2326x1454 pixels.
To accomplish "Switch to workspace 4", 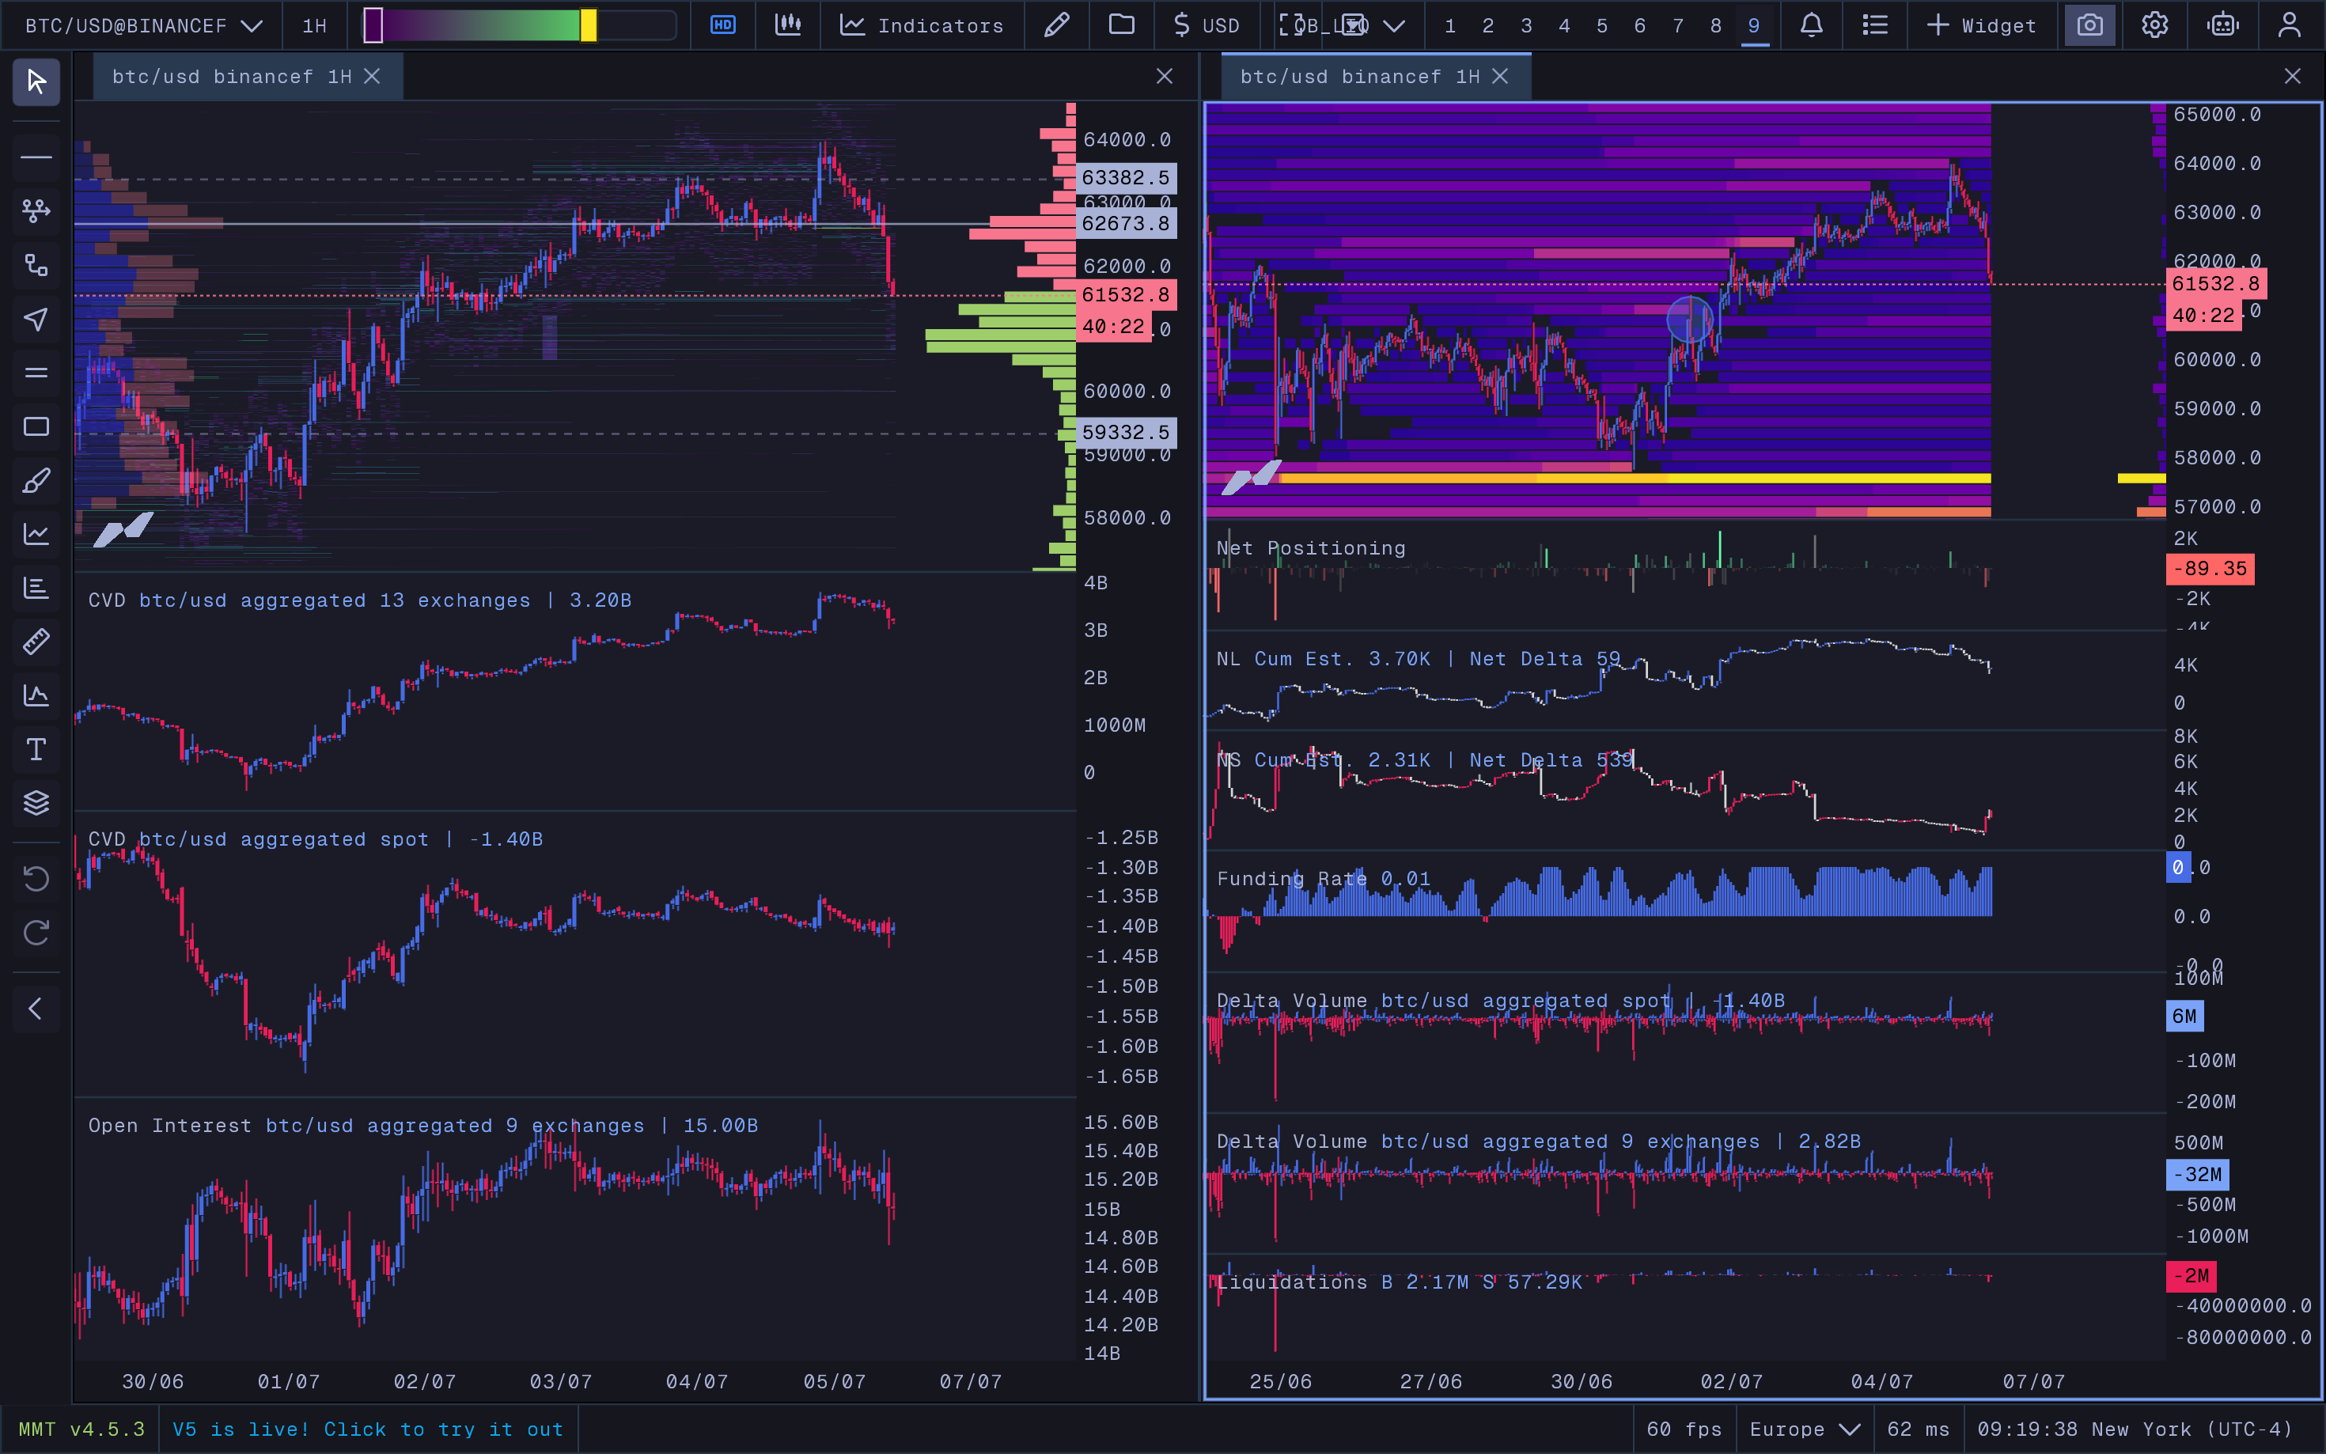I will point(1564,25).
